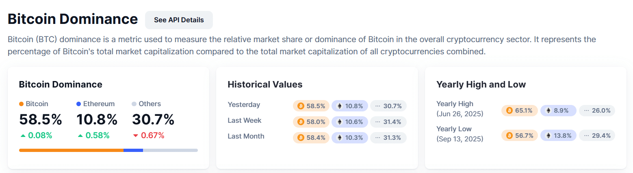Click blue Ethereum segment of dominance bar
Image resolution: width=633 pixels, height=173 pixels.
click(133, 150)
